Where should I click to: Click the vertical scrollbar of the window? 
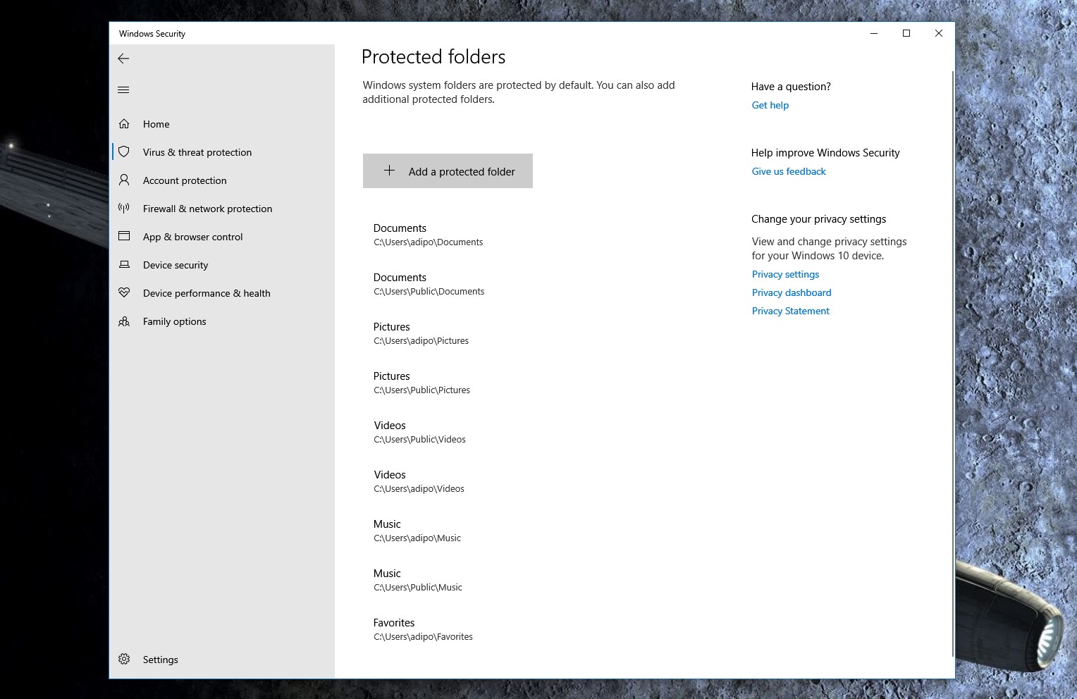coord(953,363)
